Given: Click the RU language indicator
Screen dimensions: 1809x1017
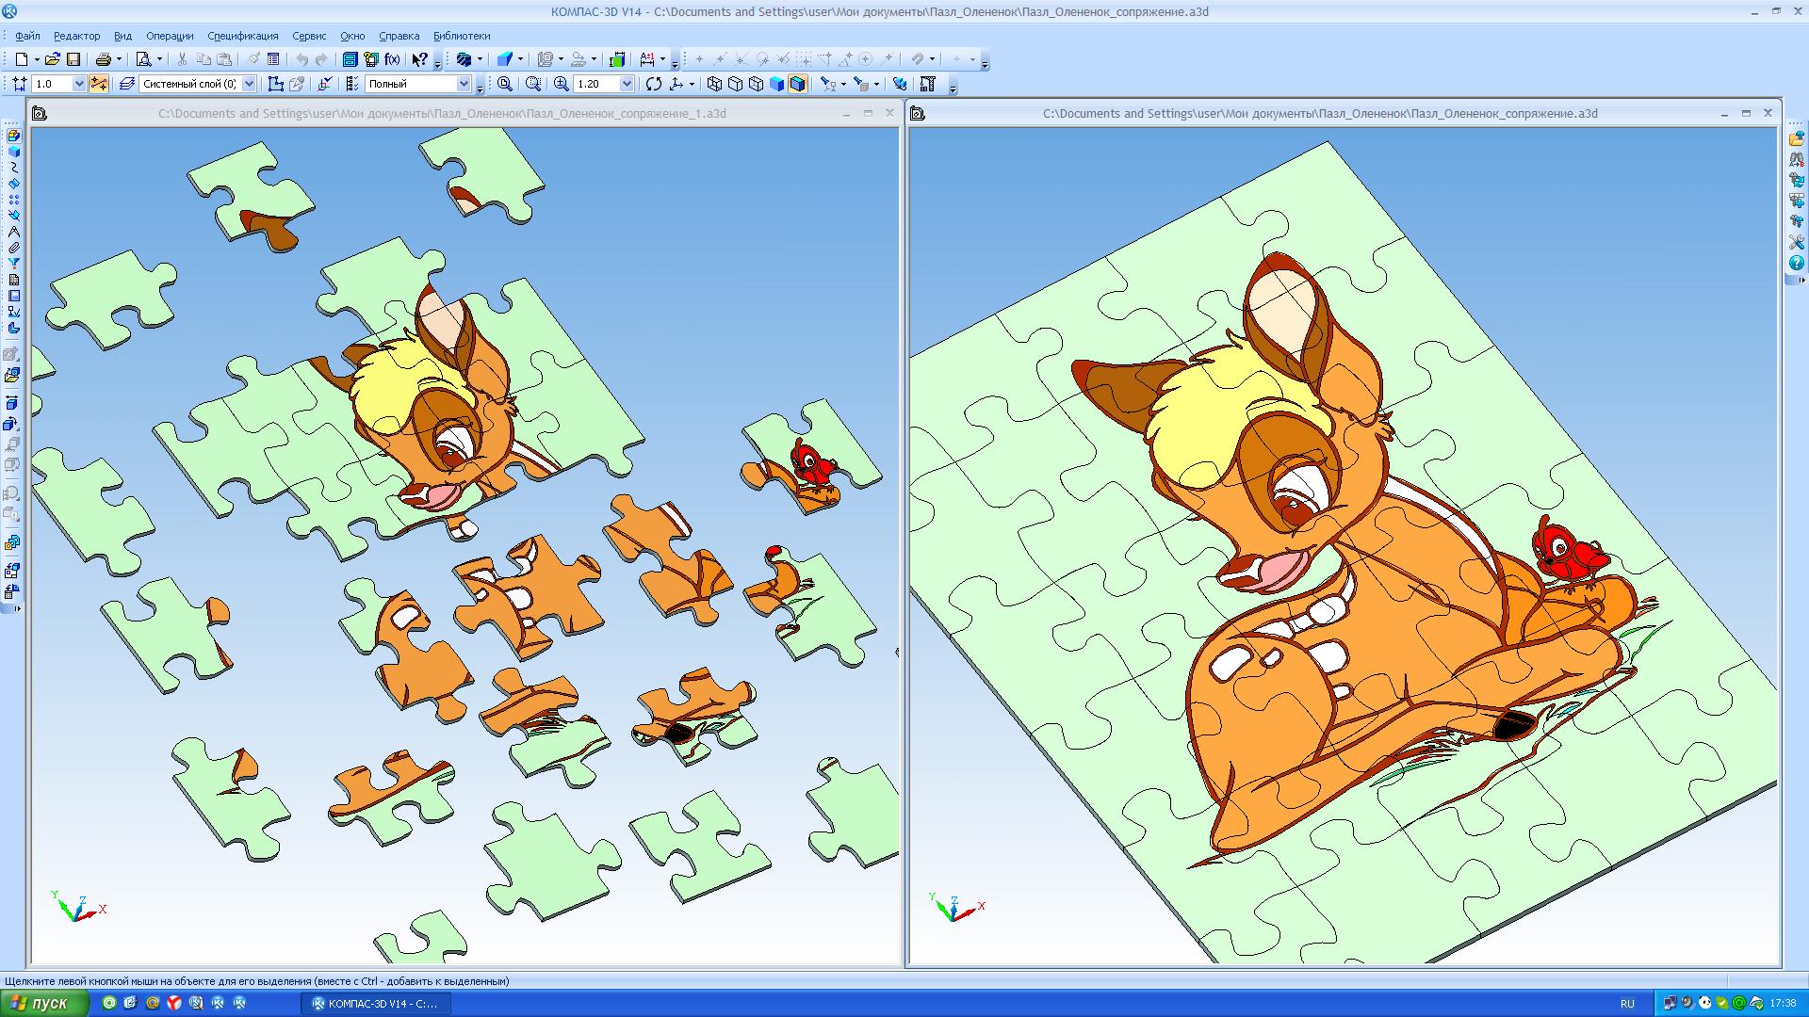Looking at the screenshot, I should (x=1627, y=1004).
